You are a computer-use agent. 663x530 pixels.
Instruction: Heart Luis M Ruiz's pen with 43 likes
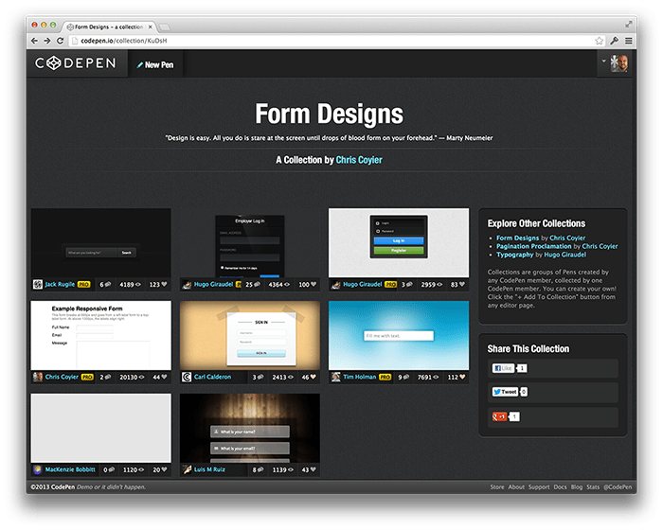[314, 469]
